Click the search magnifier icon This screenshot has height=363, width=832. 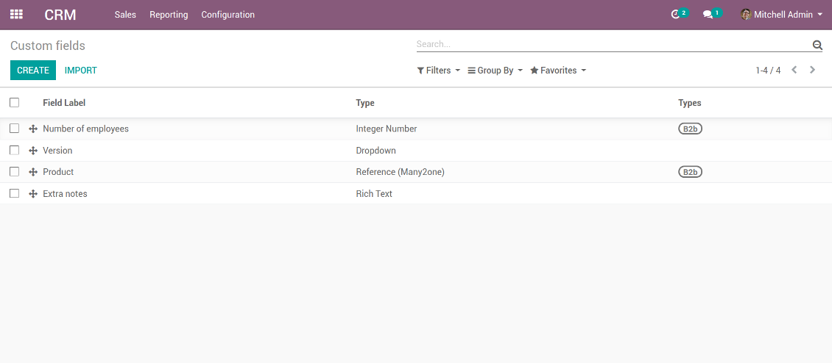[817, 45]
